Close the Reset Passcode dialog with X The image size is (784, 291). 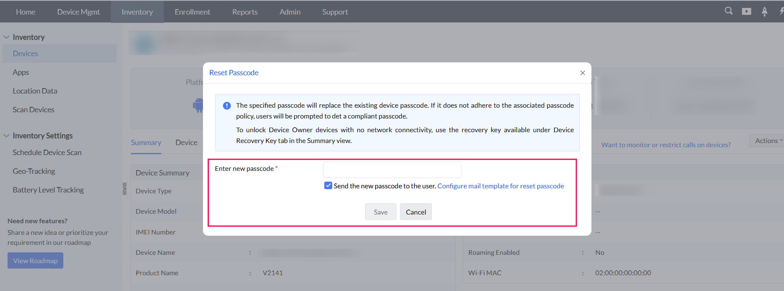pyautogui.click(x=583, y=73)
